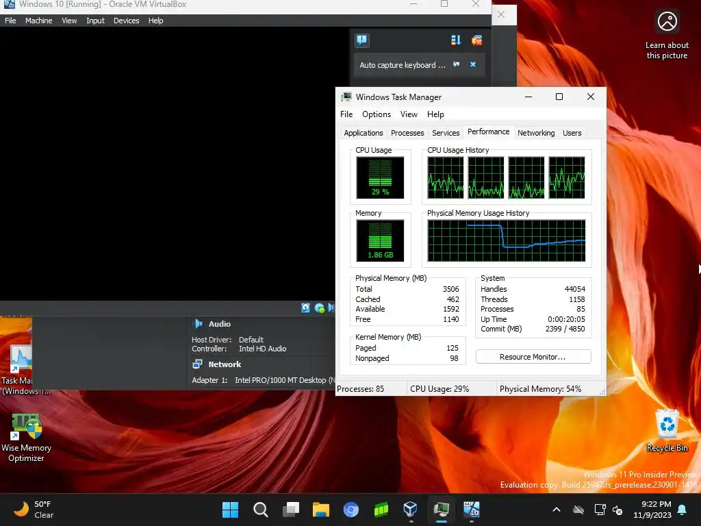
Task: Click the Network section icon in VirtualBox details
Action: pos(197,364)
